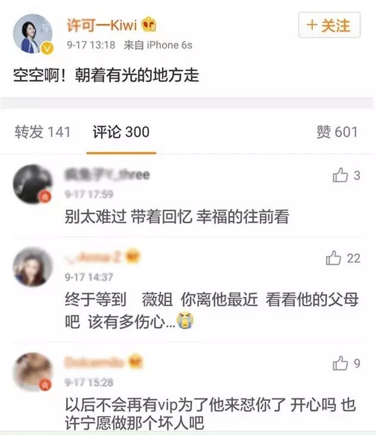Open 许可一Kiwi's profile avatar
This screenshot has height=435, width=376.
[x=33, y=33]
